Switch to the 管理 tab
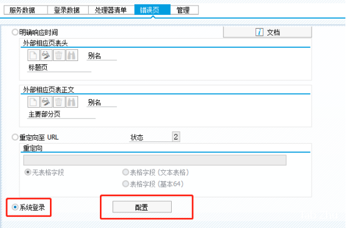This screenshot has height=228, width=346. point(184,10)
